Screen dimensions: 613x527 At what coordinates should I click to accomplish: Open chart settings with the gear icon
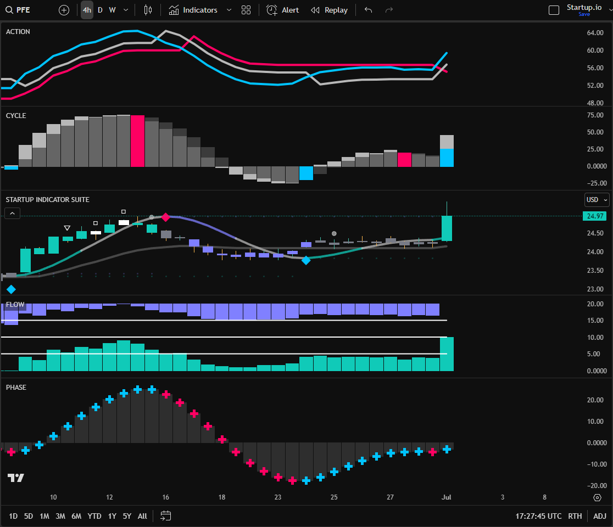[598, 497]
